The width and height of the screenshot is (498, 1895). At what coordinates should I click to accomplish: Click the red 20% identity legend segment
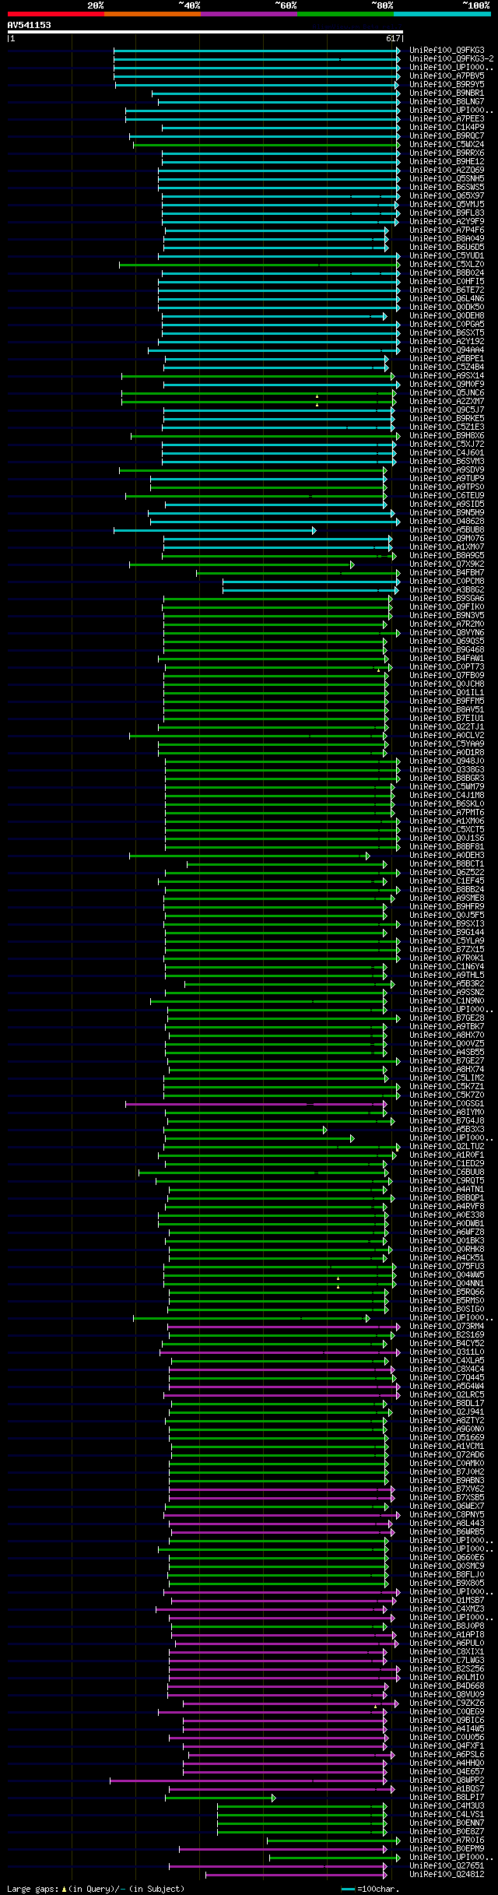pos(55,14)
